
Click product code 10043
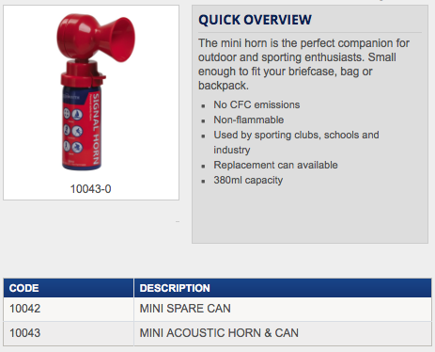click(x=25, y=333)
